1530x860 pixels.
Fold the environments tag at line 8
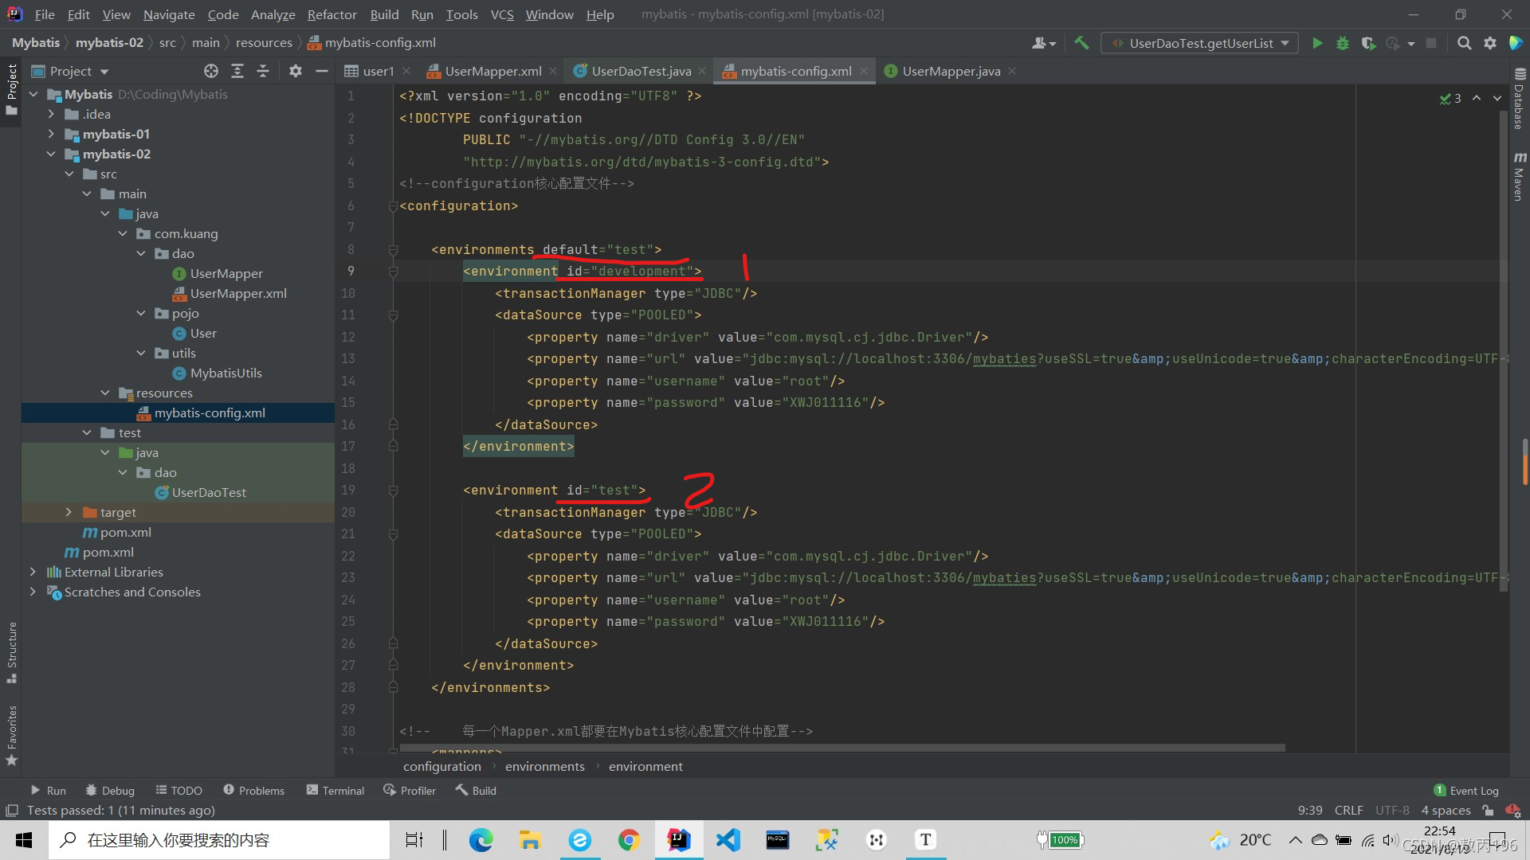pos(393,250)
